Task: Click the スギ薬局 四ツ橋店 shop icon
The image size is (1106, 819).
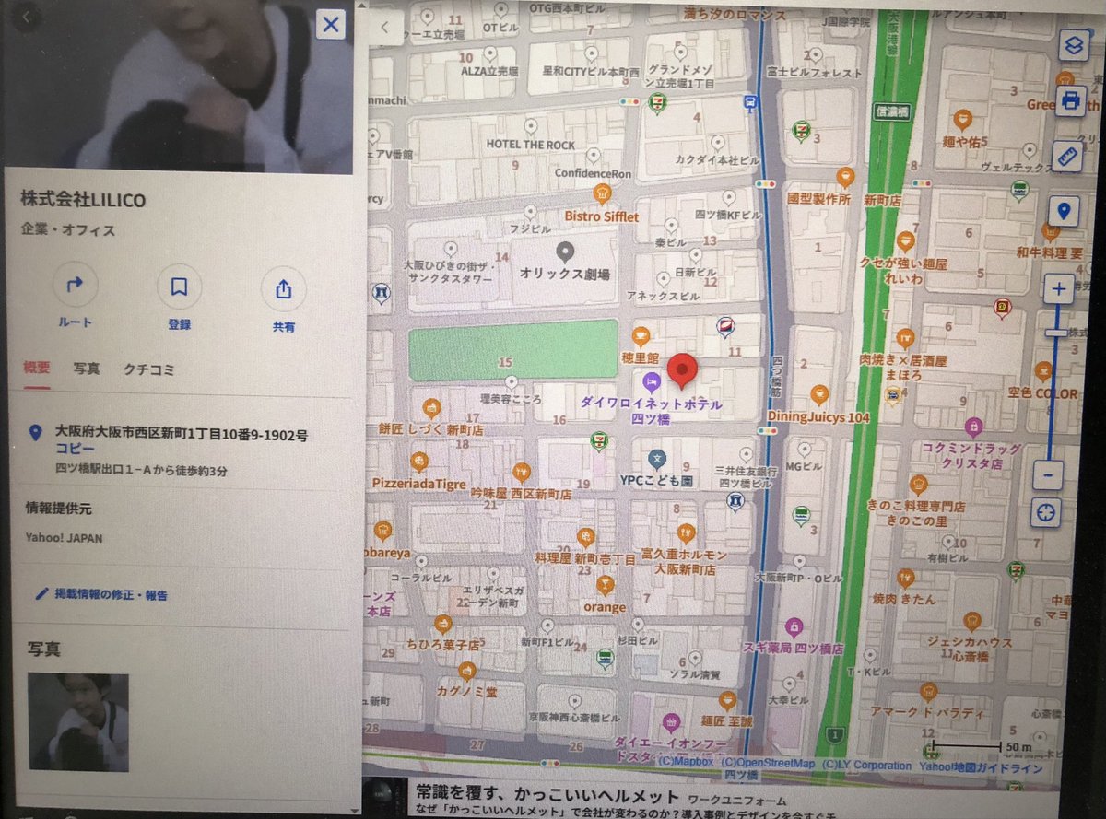Action: [x=794, y=627]
